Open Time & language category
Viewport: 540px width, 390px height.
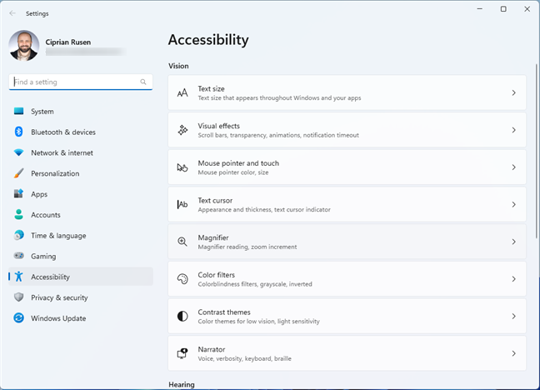click(x=81, y=235)
